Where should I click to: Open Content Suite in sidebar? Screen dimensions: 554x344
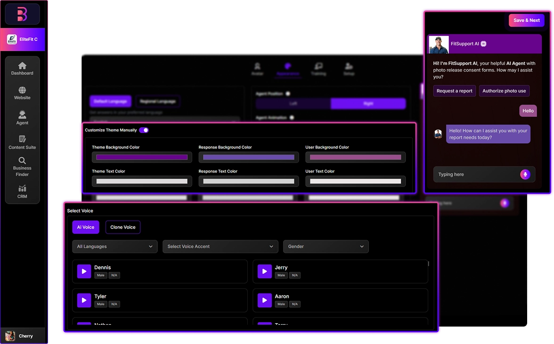22,139
